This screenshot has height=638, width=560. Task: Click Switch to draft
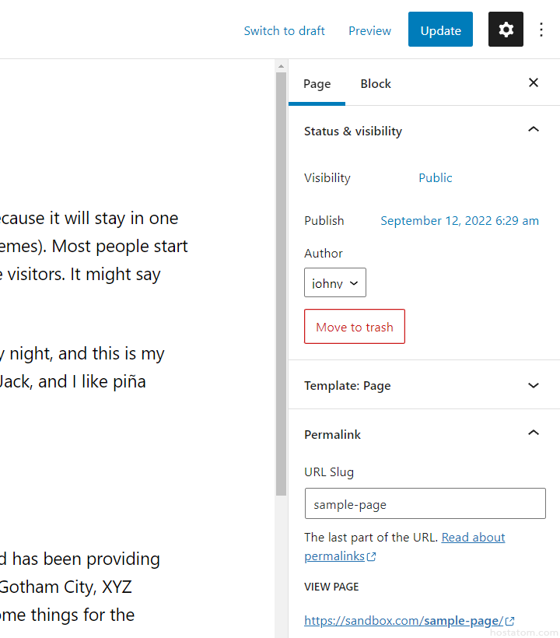tap(285, 31)
